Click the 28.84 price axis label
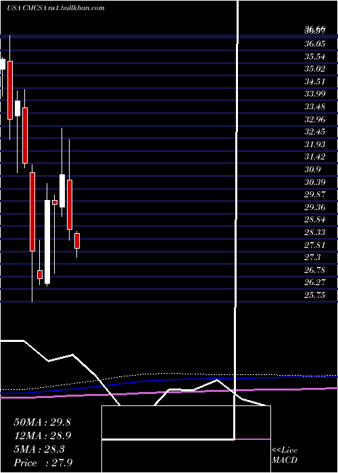This screenshot has width=338, height=473. pyautogui.click(x=315, y=220)
